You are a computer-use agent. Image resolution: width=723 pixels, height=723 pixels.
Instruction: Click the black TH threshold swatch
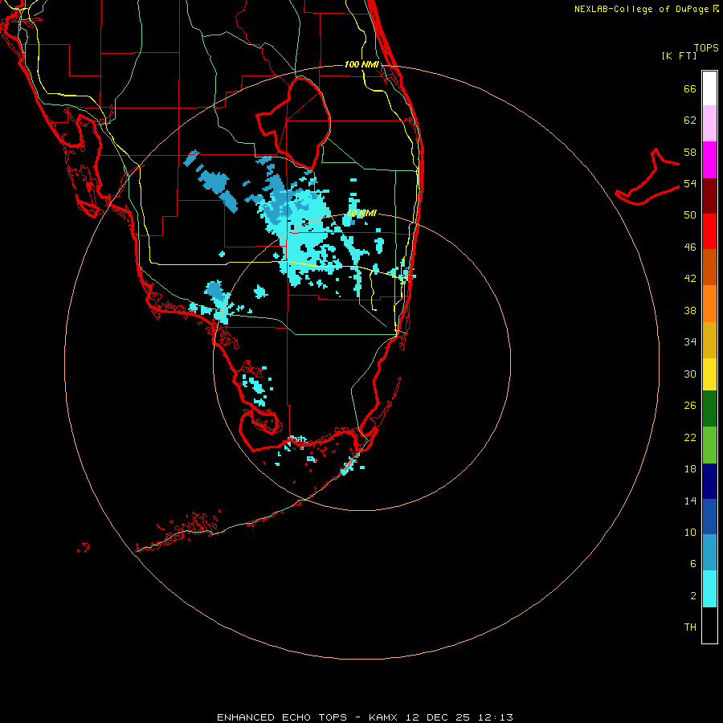pos(709,625)
